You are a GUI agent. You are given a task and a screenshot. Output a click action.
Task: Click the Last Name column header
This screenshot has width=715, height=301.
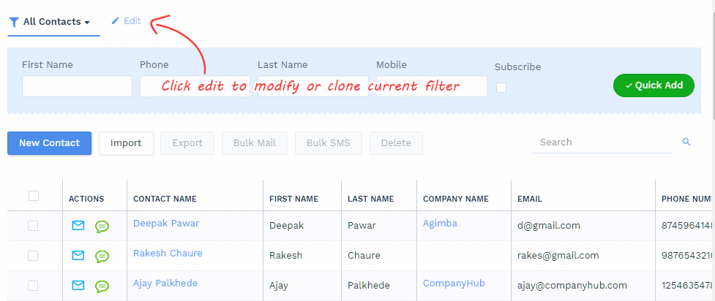pos(371,199)
